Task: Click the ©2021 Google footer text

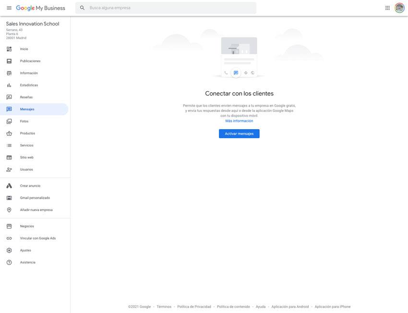Action: [140, 307]
